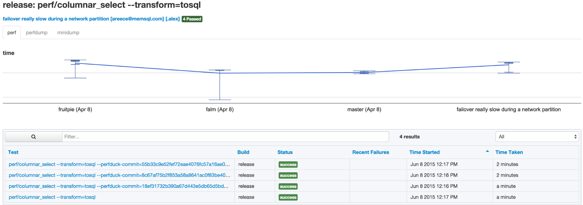Click the 'time' chart title

point(8,53)
